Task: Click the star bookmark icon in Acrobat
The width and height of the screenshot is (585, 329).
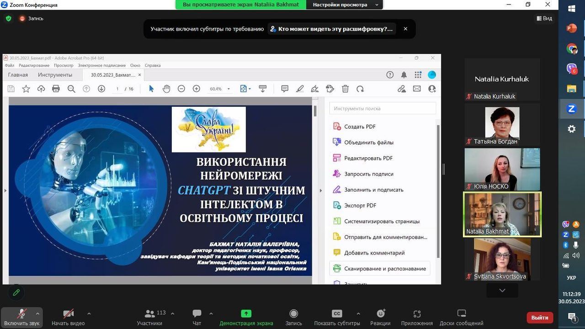Action: pyautogui.click(x=26, y=89)
